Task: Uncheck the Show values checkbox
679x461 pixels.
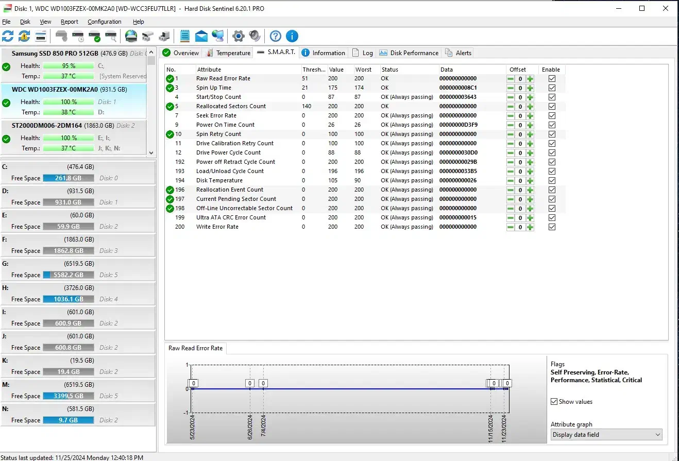Action: pos(554,402)
